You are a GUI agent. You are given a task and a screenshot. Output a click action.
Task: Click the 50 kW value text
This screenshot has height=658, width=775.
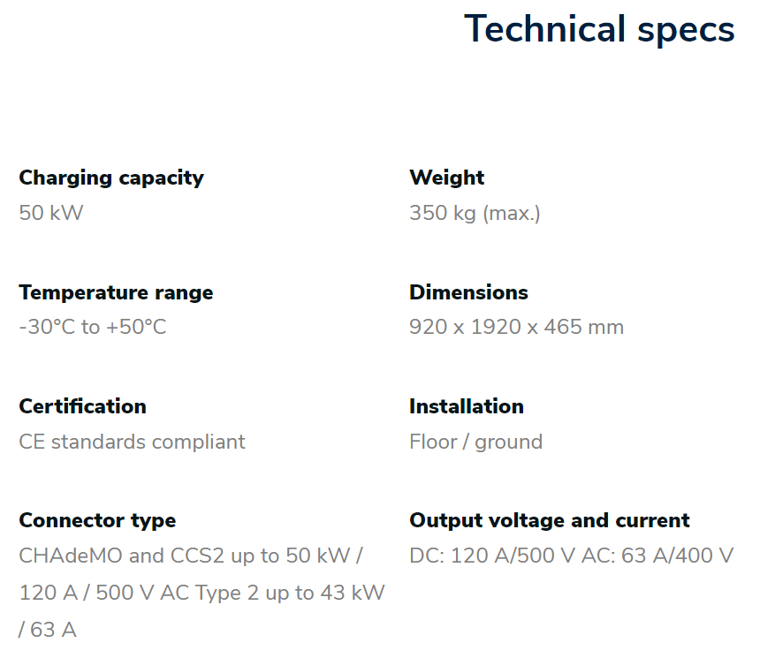(x=51, y=213)
